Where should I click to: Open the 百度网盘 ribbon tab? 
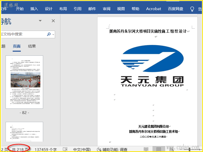(176, 9)
